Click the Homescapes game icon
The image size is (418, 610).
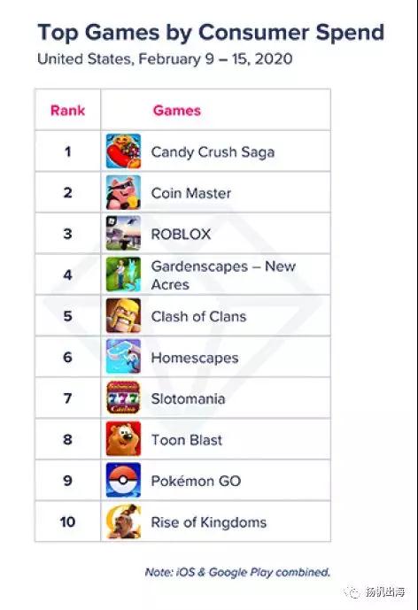[x=123, y=357]
